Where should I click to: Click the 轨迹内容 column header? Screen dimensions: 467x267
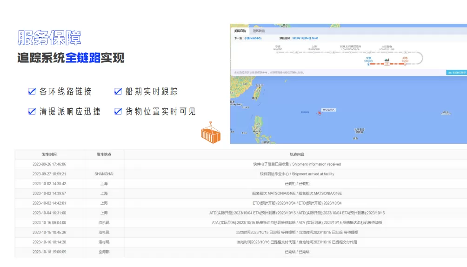click(x=296, y=154)
